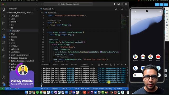
Task: Toggle secondary side bar layout icon
Action: tap(122, 4)
